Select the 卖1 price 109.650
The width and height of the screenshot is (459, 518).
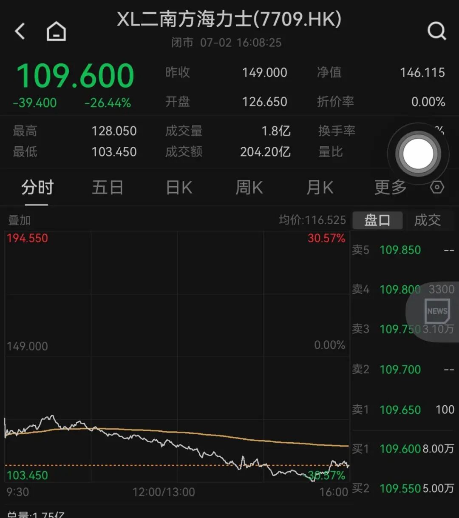click(400, 410)
